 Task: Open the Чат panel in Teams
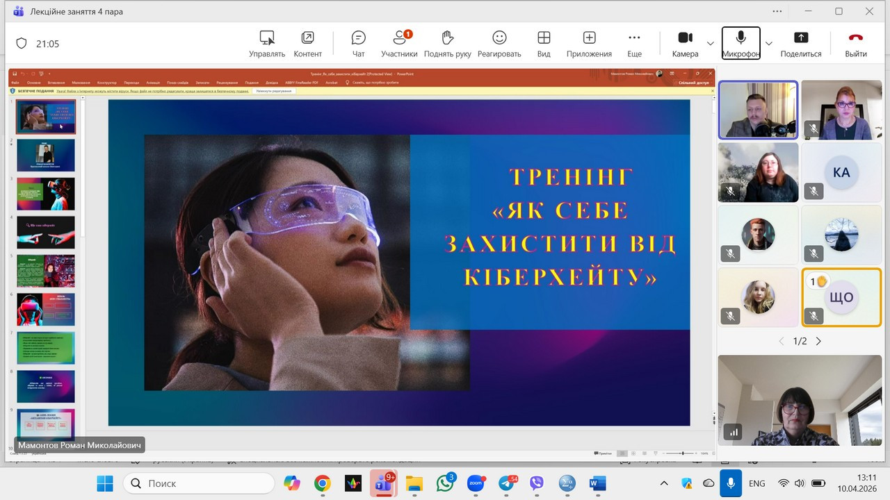pyautogui.click(x=358, y=42)
